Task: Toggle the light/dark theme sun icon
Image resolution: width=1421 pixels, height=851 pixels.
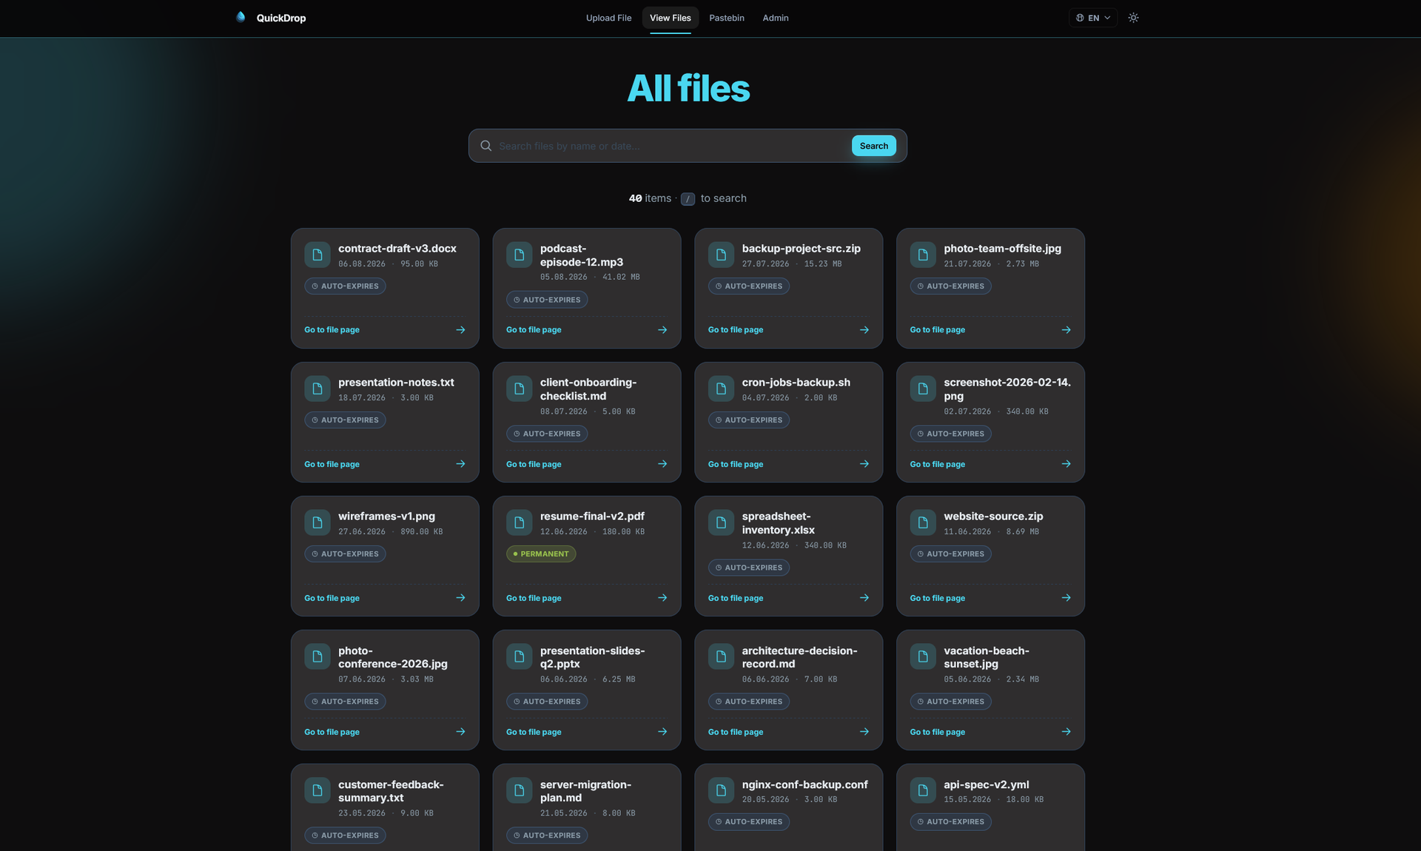Action: 1133,18
